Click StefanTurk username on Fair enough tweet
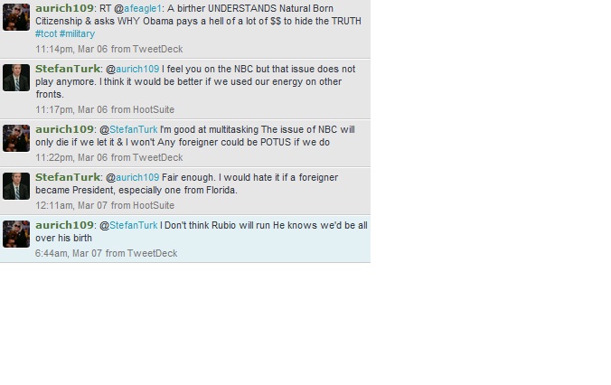The height and width of the screenshot is (385, 611). [68, 177]
